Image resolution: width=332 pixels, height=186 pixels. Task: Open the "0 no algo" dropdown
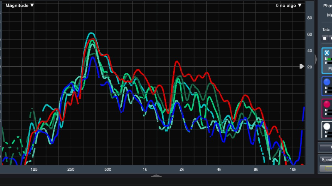pos(289,5)
